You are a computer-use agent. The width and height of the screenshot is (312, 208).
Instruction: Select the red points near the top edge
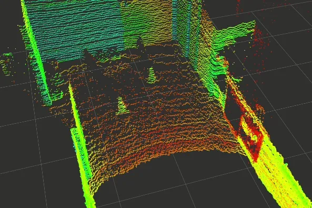[x=238, y=6]
